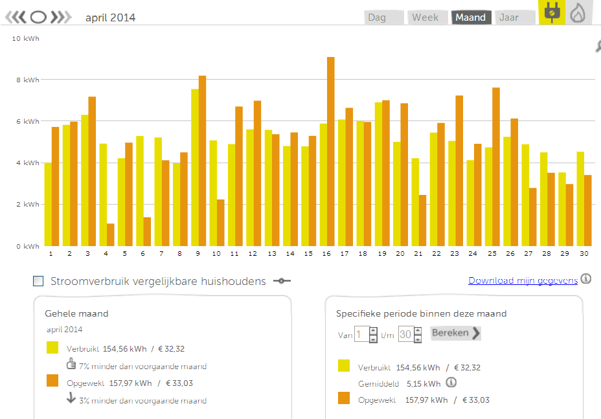601x419 pixels.
Task: Select orange Opgewekt swatch in Gehele maand
Action: tap(52, 381)
